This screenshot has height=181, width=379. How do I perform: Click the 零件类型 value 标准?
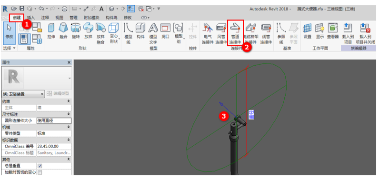[54, 133]
